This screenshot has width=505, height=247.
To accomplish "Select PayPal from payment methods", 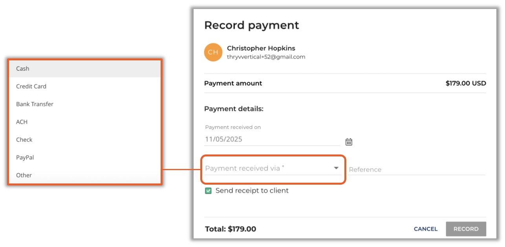I will (25, 158).
